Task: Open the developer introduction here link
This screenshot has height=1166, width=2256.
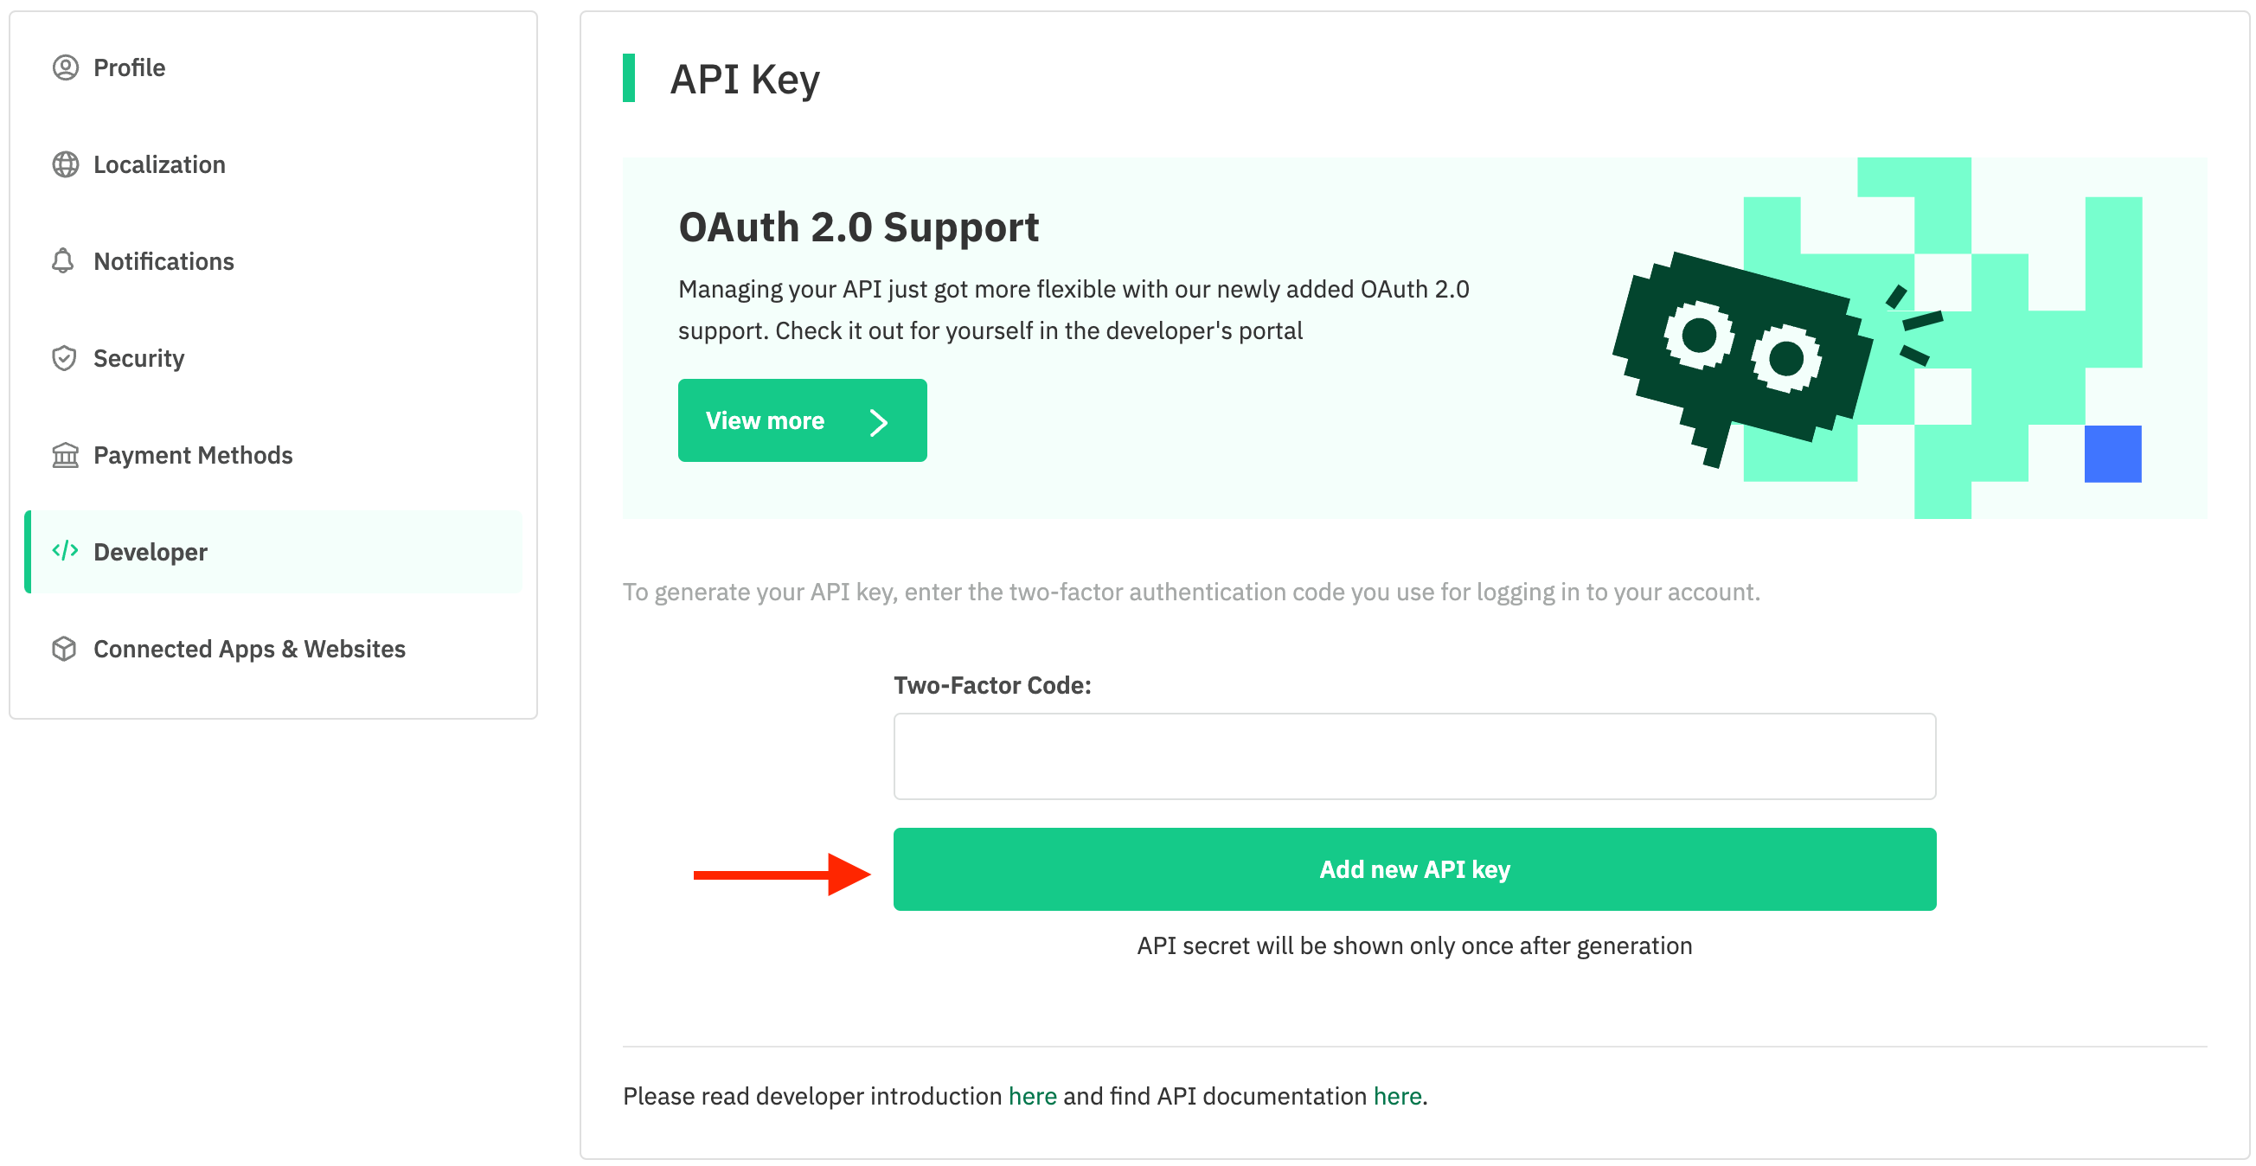Action: pos(1033,1097)
